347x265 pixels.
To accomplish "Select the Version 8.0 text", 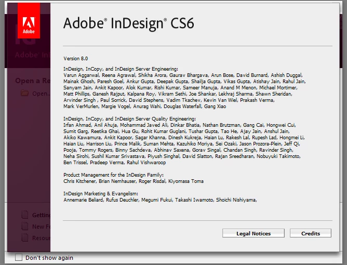I will point(76,58).
